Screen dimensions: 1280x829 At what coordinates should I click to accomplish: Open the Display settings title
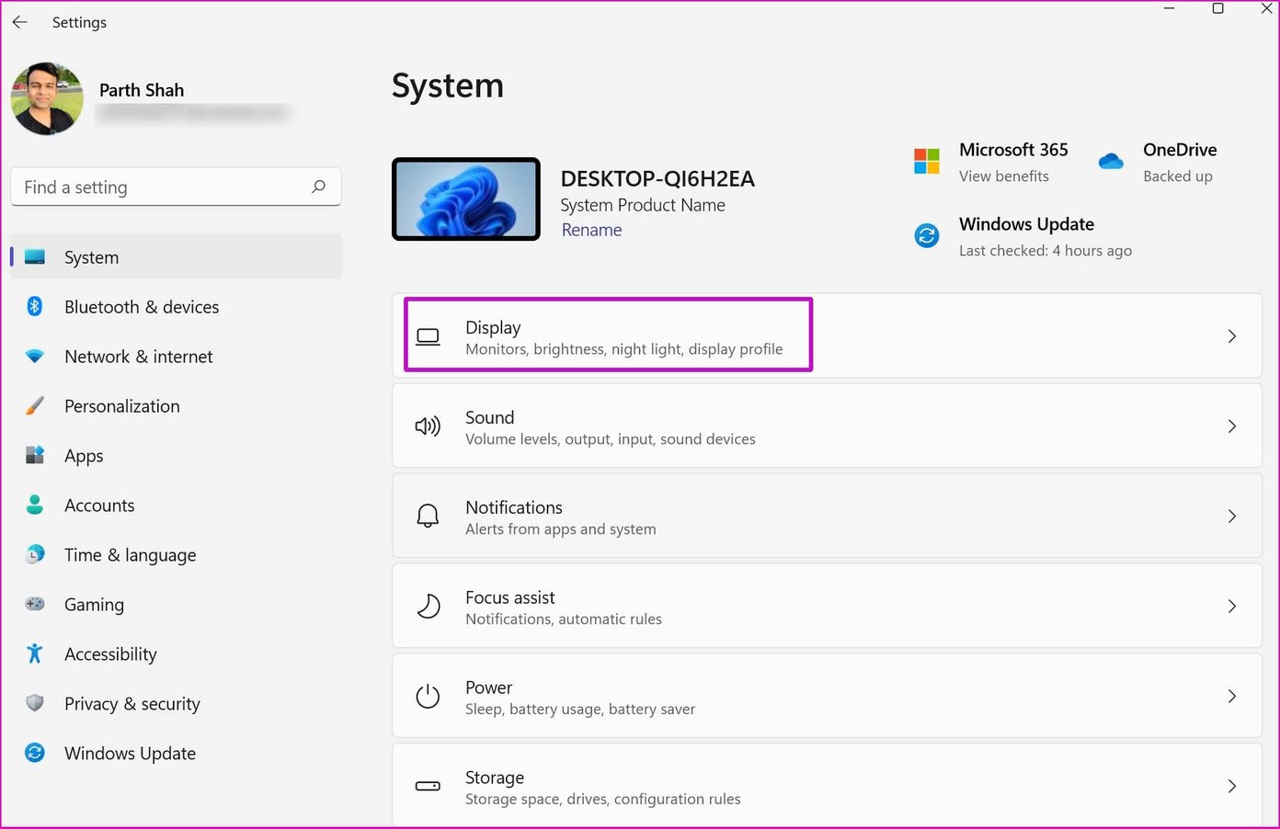pyautogui.click(x=493, y=327)
